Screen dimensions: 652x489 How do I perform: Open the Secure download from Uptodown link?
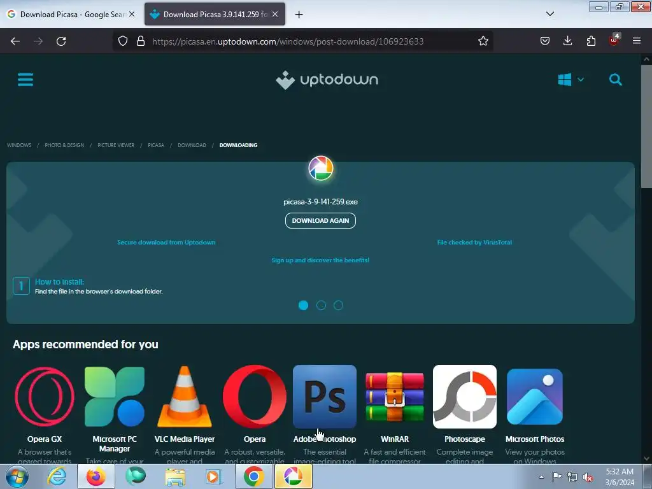click(166, 242)
